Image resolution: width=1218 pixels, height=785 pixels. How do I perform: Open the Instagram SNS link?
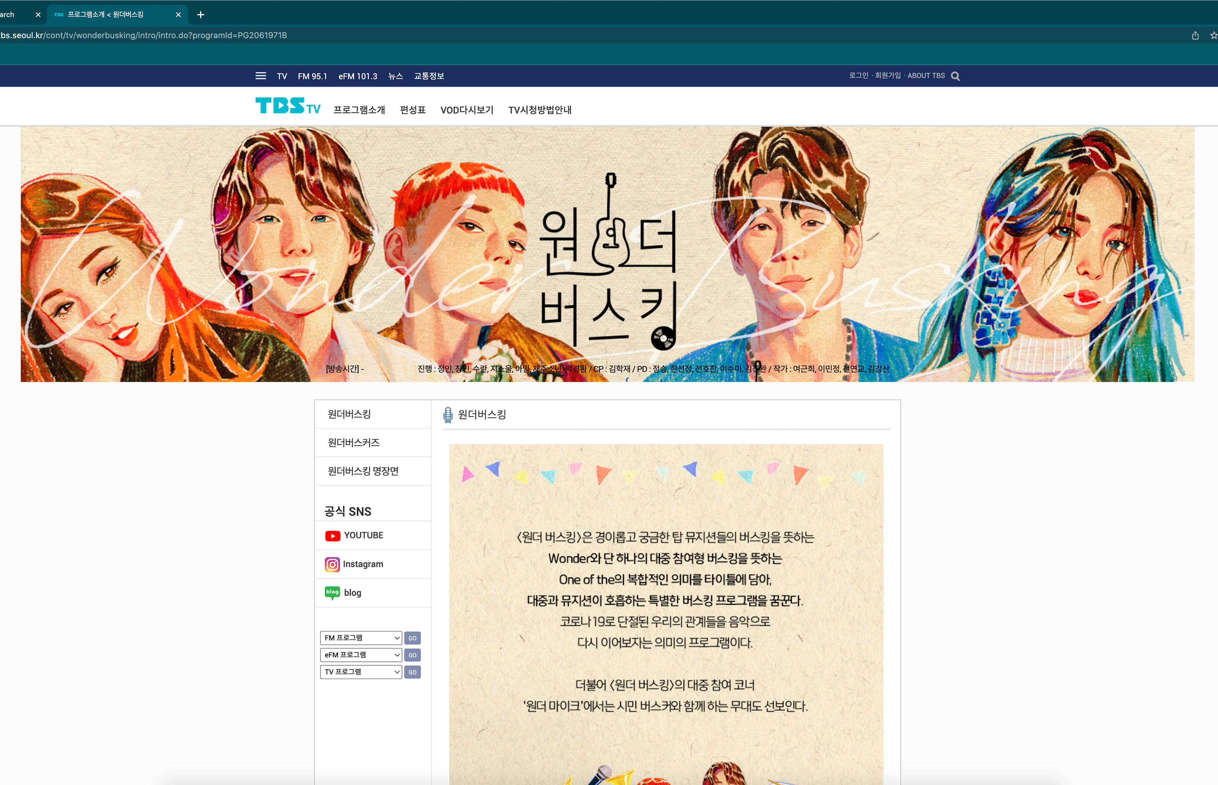tap(363, 564)
